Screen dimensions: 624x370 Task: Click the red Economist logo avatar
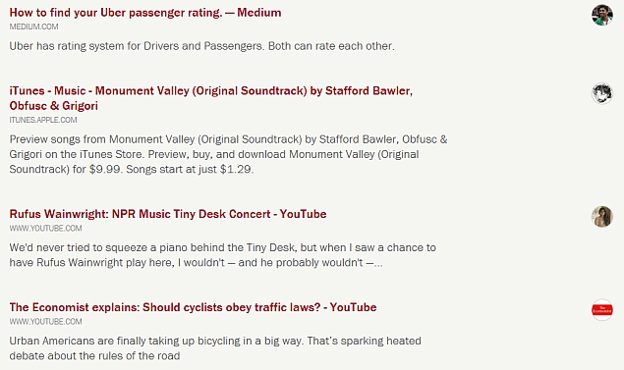pyautogui.click(x=602, y=310)
